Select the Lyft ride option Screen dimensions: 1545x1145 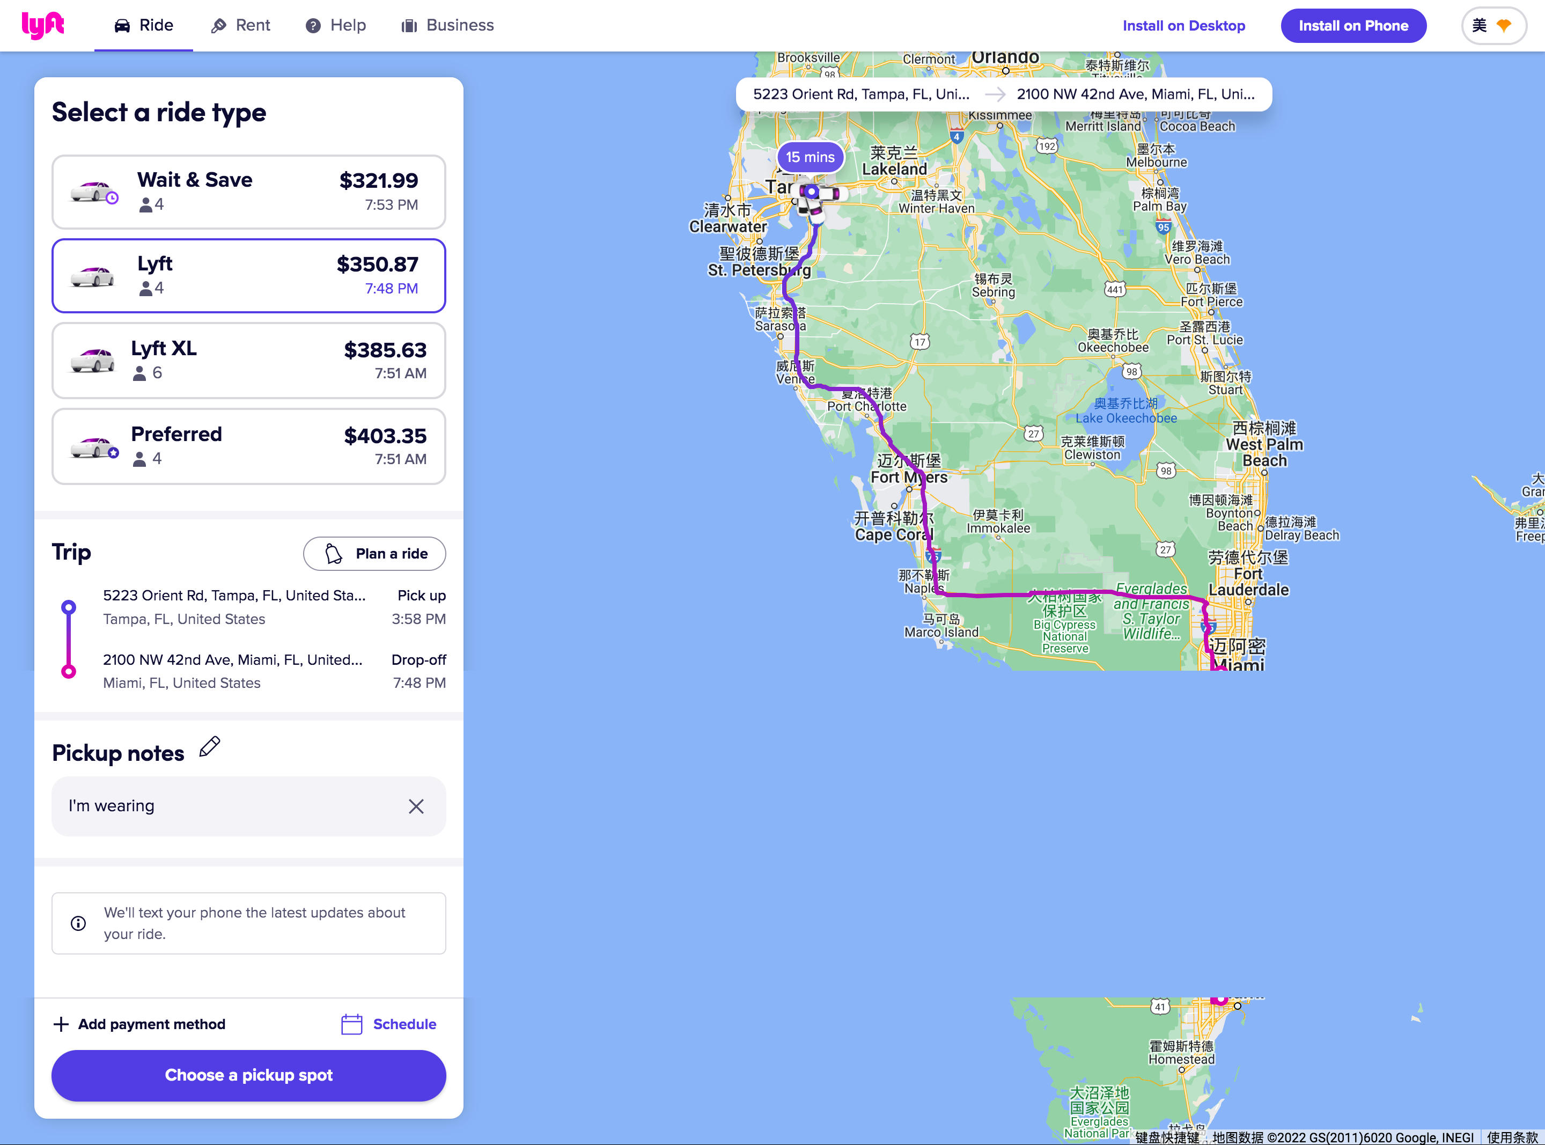(249, 276)
